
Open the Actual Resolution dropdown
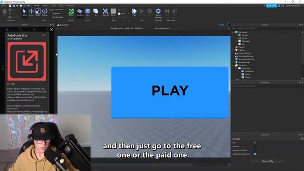(x=163, y=28)
